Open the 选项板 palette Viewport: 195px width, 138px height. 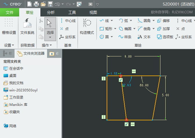pos(165,37)
